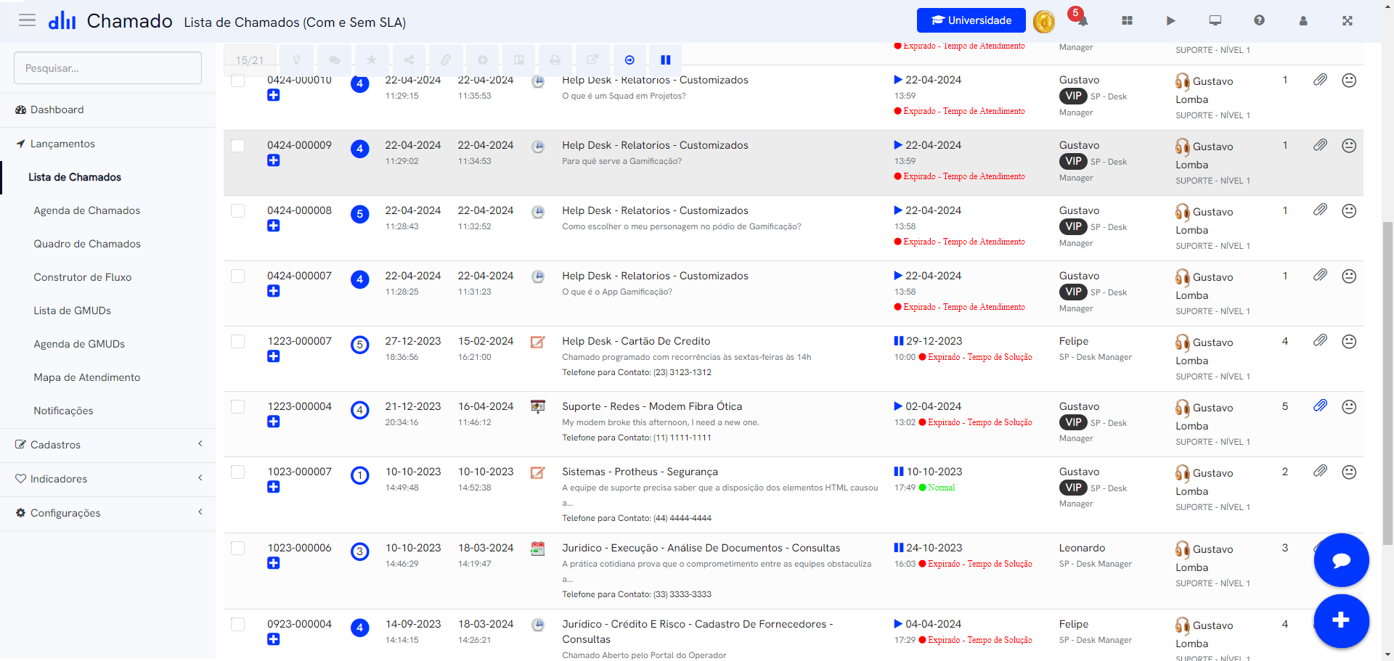Screen dimensions: 1394x661
Task: Select checkbox for ticket 0923-000004
Action: pos(237,624)
